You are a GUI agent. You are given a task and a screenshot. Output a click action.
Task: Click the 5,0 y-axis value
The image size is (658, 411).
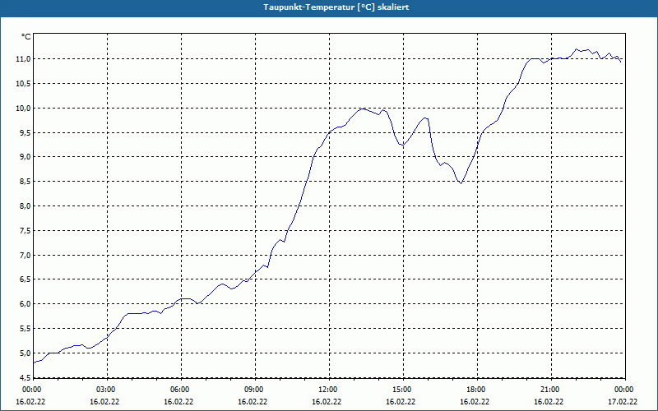click(x=25, y=353)
